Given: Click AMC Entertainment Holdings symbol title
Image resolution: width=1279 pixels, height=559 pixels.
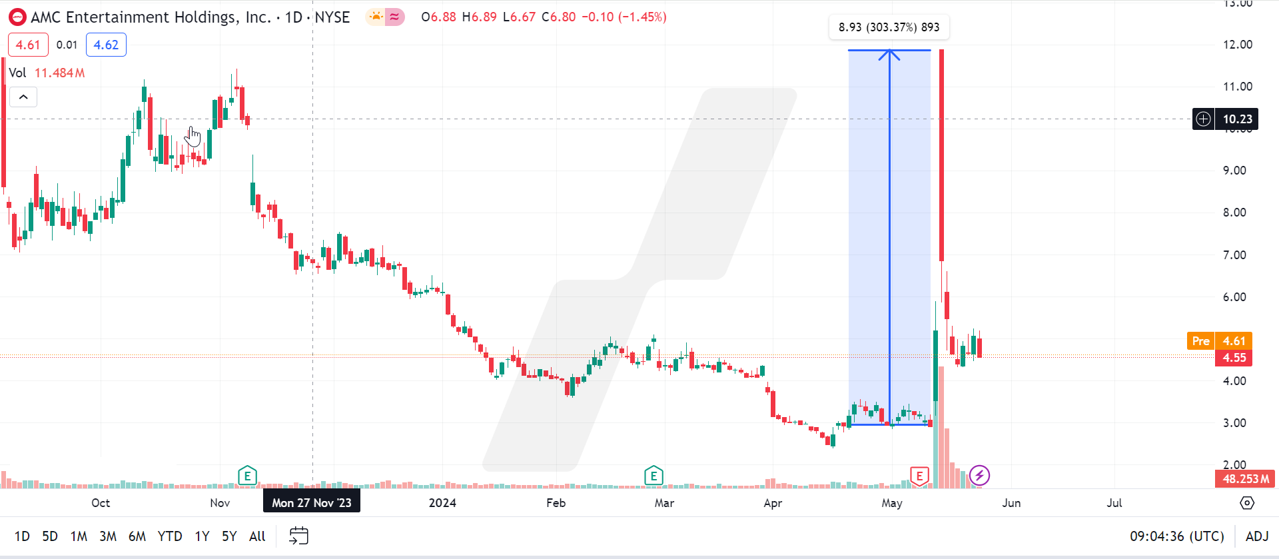Looking at the screenshot, I should click(x=151, y=17).
